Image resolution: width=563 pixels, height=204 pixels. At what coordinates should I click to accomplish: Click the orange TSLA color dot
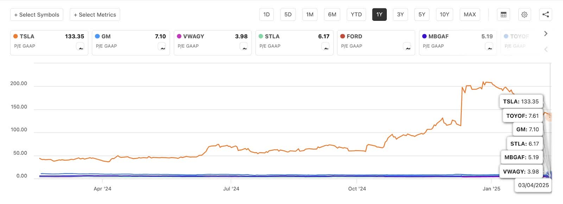(x=15, y=36)
